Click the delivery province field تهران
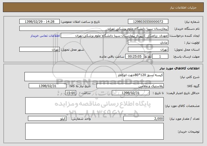Image resolution: width=207 pixels, height=146 pixels. (x=148, y=50)
